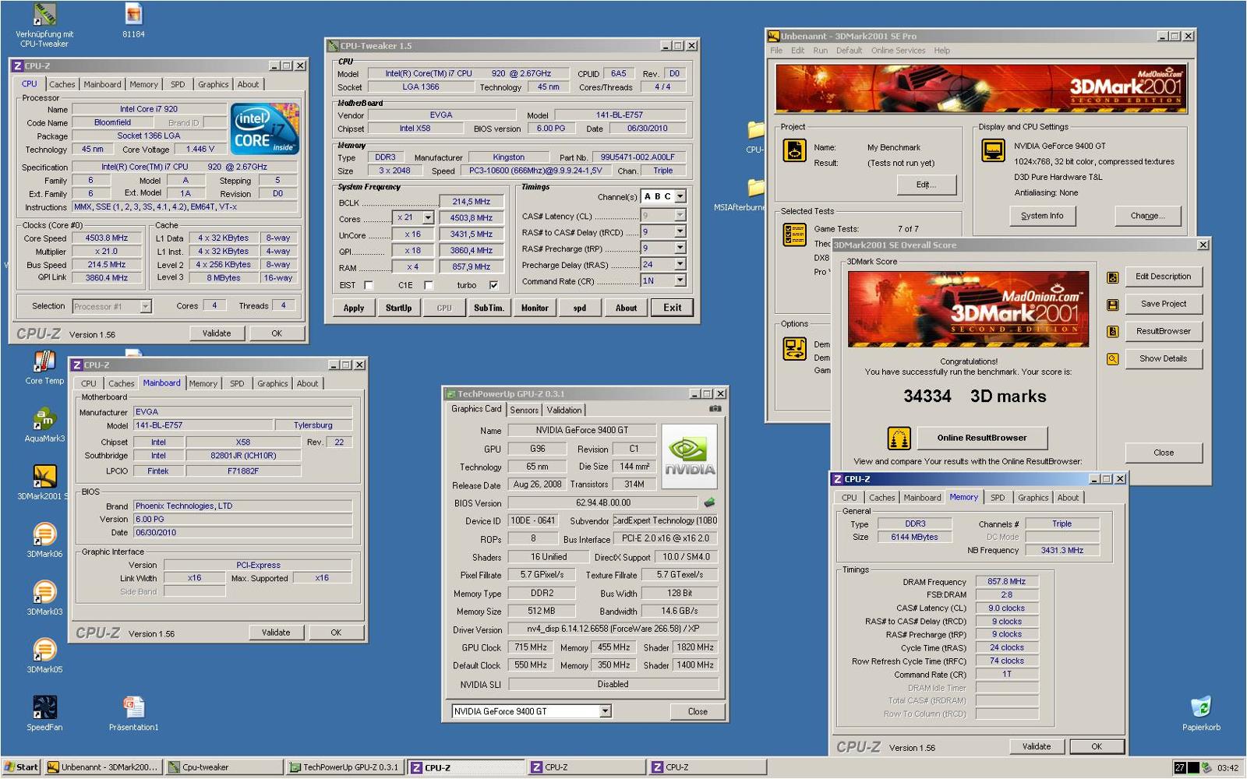Click About tab in Memory CPU-Z window
Image resolution: width=1247 pixels, height=779 pixels.
pyautogui.click(x=1068, y=498)
